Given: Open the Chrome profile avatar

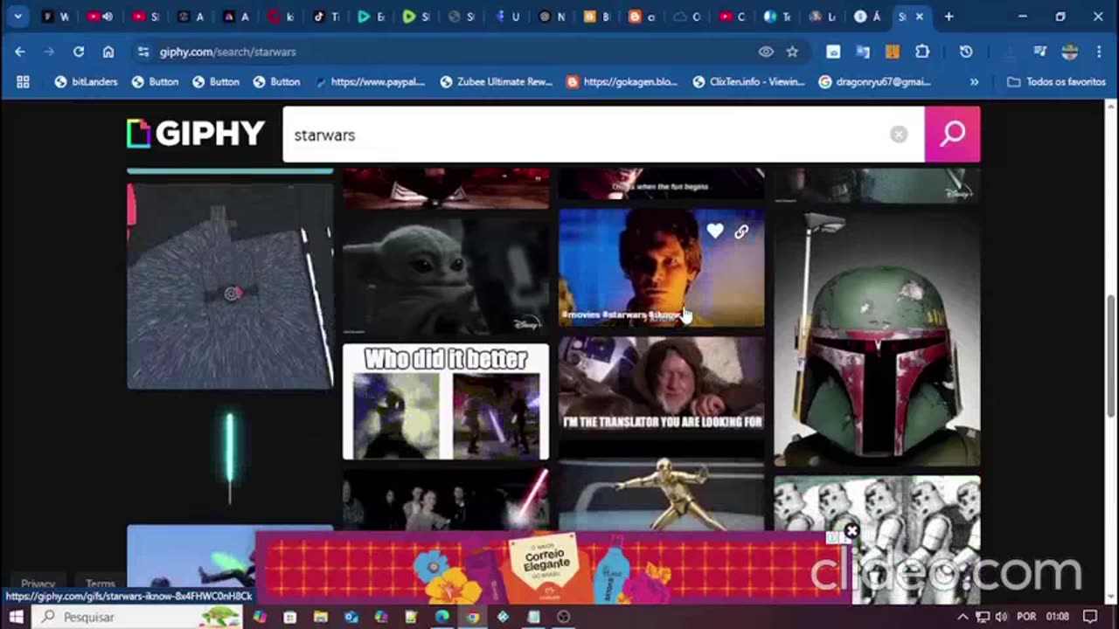Looking at the screenshot, I should point(1069,52).
